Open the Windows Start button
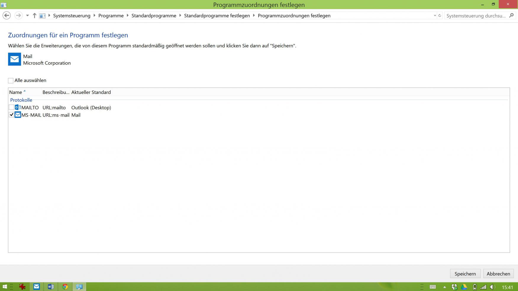 [5, 287]
